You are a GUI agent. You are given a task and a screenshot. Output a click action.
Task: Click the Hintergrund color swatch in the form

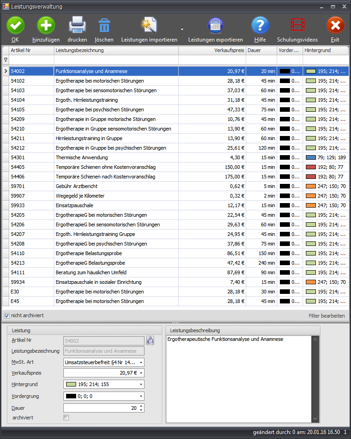point(71,384)
